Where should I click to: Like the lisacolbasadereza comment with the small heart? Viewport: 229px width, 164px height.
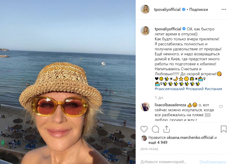(x=221, y=107)
